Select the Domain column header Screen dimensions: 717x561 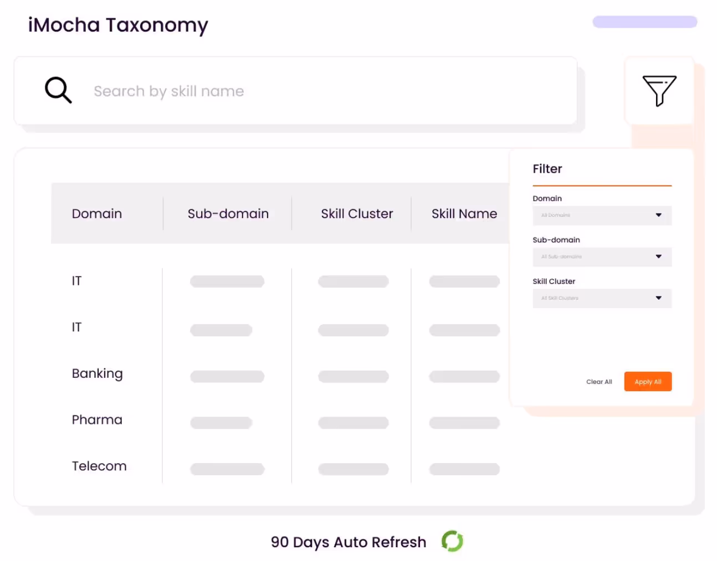[x=97, y=214]
